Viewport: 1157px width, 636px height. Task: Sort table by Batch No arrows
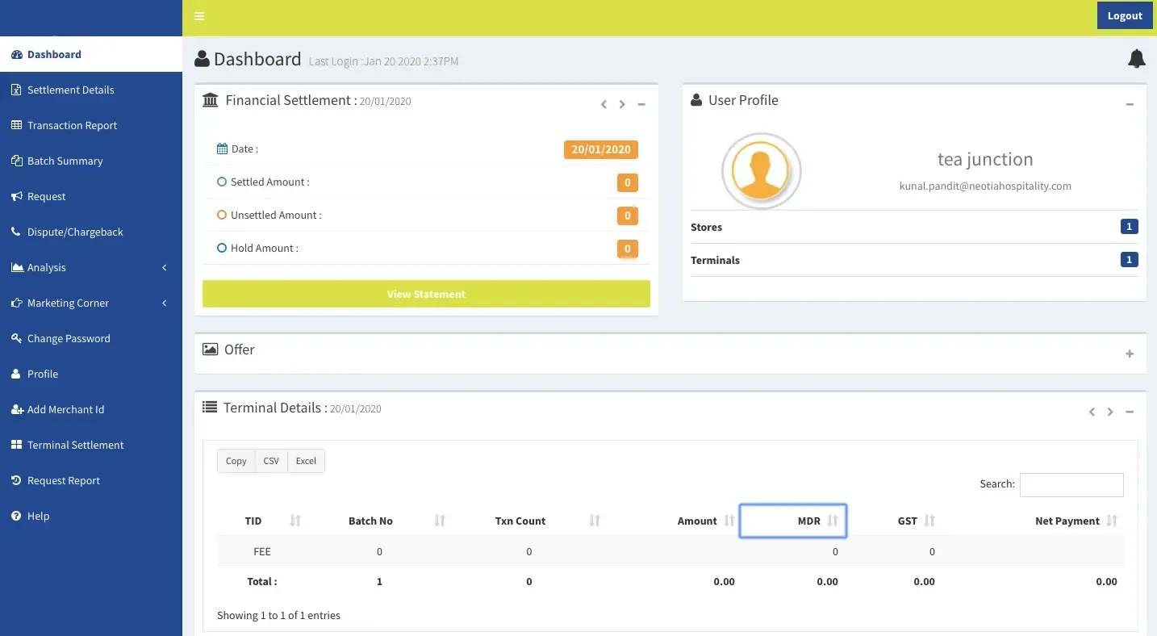(x=440, y=521)
